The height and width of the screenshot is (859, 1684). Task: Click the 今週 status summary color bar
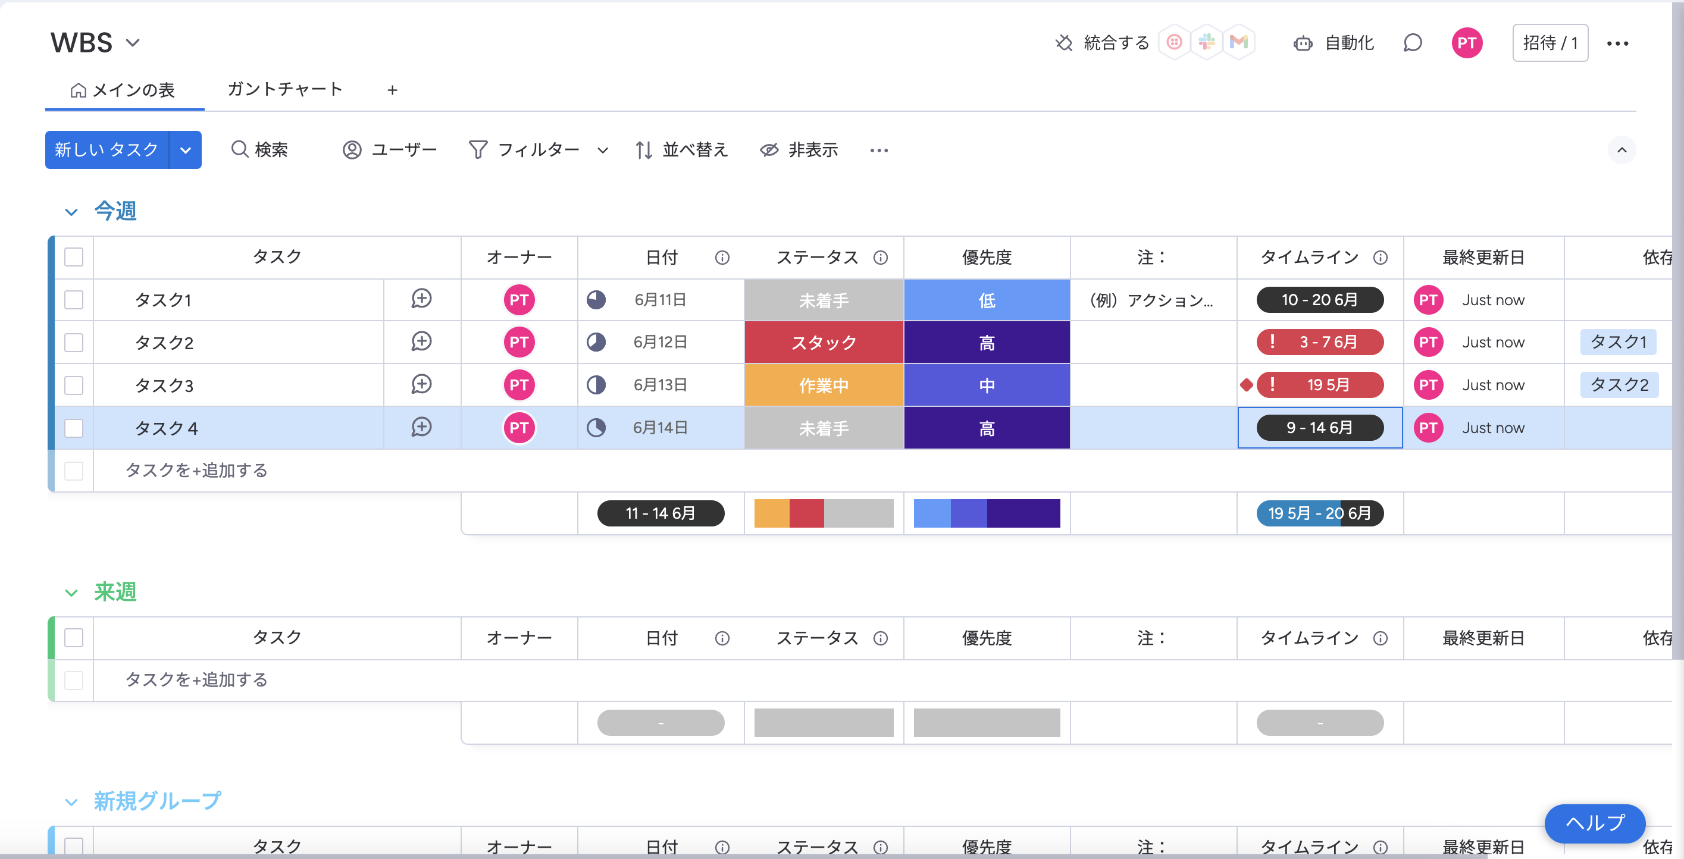coord(824,513)
